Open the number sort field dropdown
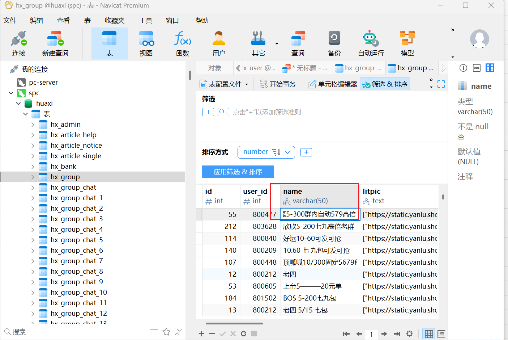508x340 pixels. [287, 152]
